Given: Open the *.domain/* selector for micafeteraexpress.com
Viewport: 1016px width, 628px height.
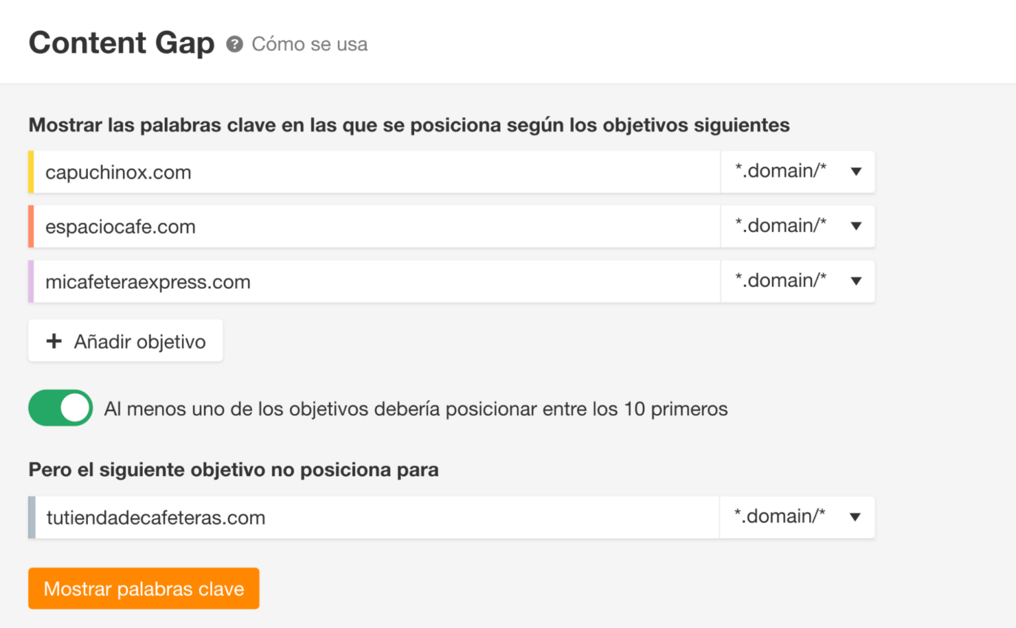Looking at the screenshot, I should 797,281.
